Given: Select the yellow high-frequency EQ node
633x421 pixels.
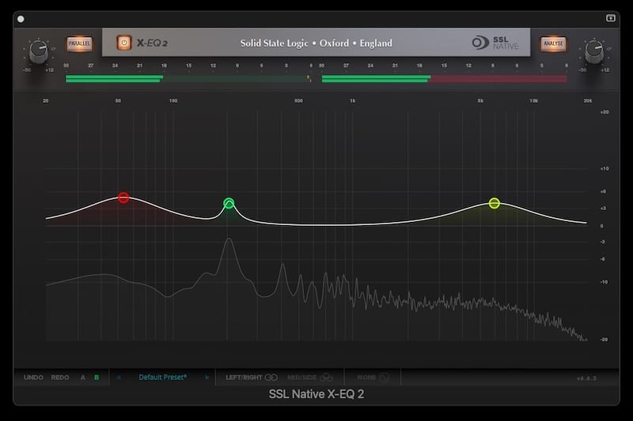Looking at the screenshot, I should (x=494, y=203).
